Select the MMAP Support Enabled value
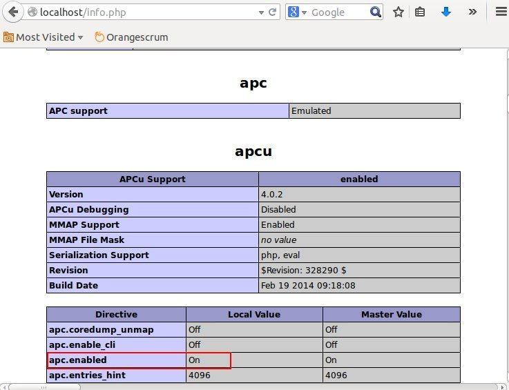 [x=359, y=225]
